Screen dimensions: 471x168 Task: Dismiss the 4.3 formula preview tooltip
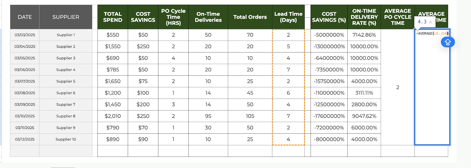tap(430, 22)
